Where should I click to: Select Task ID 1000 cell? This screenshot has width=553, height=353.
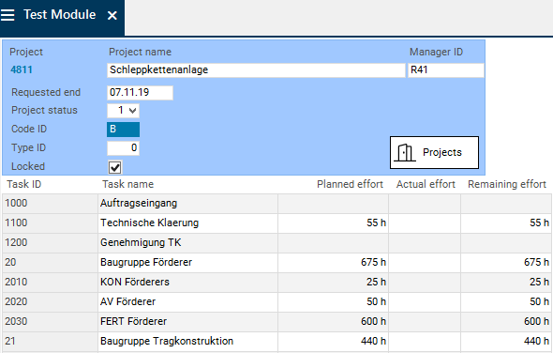(x=50, y=204)
